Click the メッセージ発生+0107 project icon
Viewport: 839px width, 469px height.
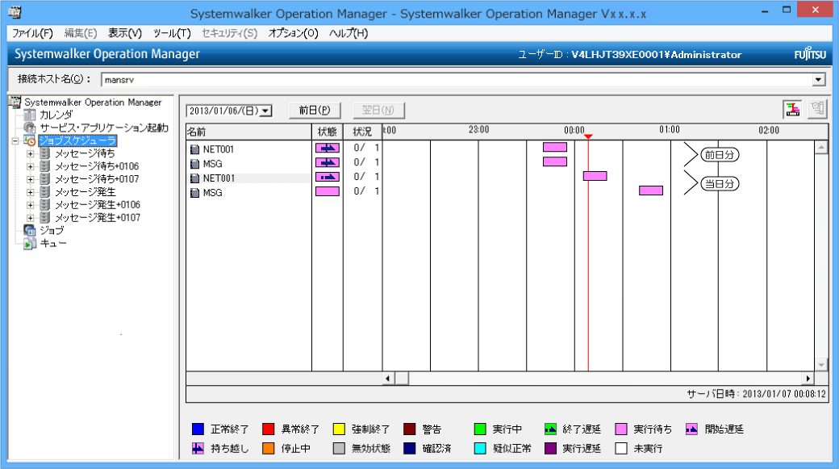[x=45, y=218]
